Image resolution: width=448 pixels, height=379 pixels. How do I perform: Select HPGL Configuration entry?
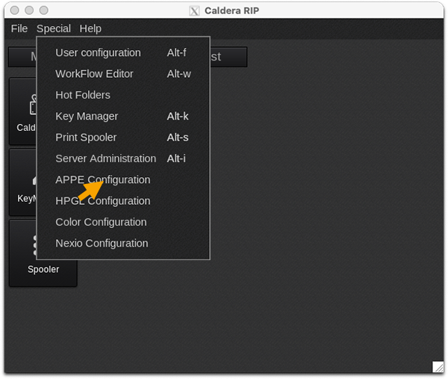point(123,201)
